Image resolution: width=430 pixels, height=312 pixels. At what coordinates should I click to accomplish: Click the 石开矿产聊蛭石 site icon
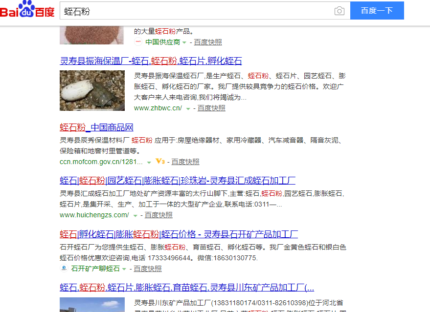tap(64, 269)
